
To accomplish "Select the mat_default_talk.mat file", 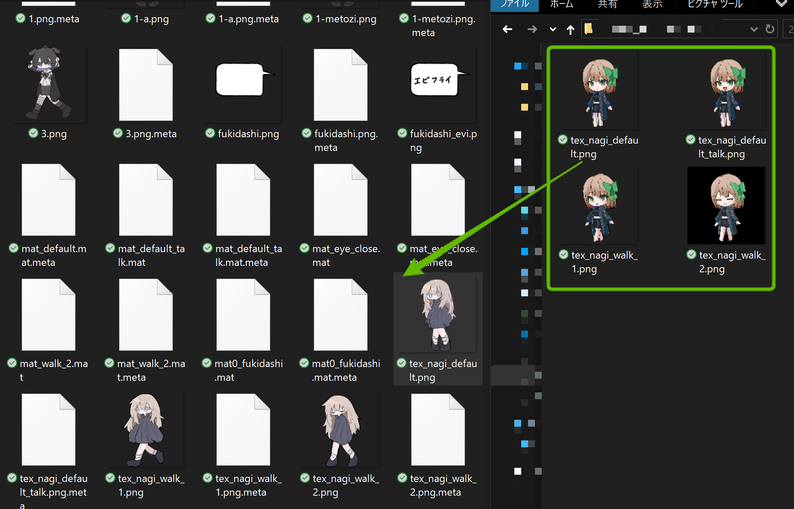I will click(x=146, y=200).
